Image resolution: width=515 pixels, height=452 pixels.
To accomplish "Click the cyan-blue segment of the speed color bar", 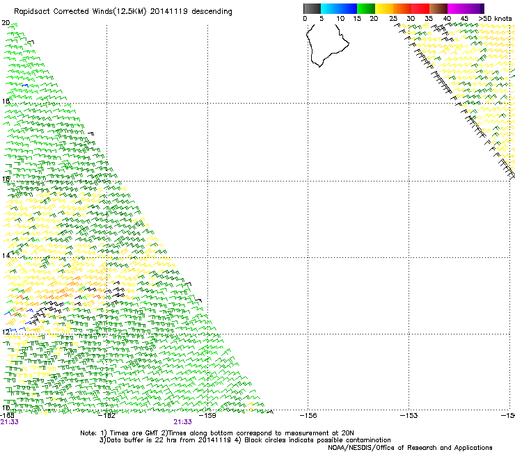I will point(339,8).
